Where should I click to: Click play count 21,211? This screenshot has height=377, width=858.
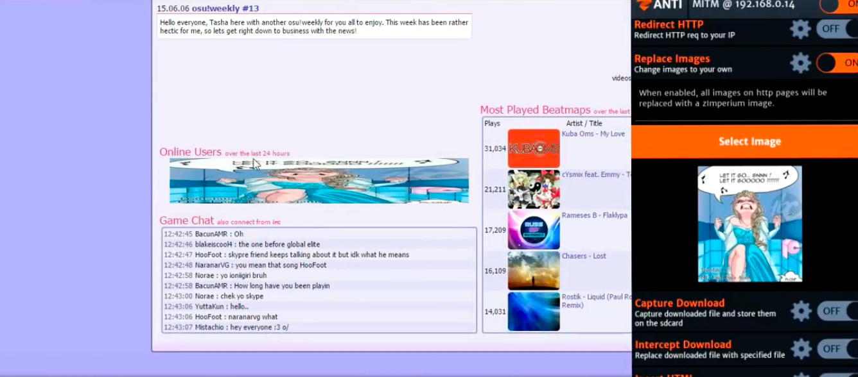click(x=495, y=189)
